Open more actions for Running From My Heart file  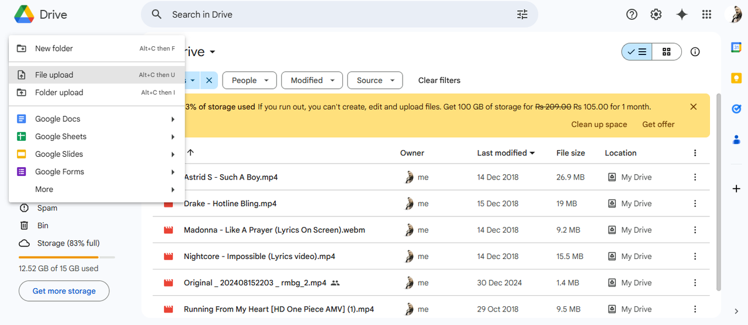pos(695,309)
